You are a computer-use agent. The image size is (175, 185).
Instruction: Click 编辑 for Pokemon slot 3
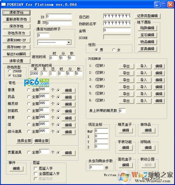click(x=159, y=80)
